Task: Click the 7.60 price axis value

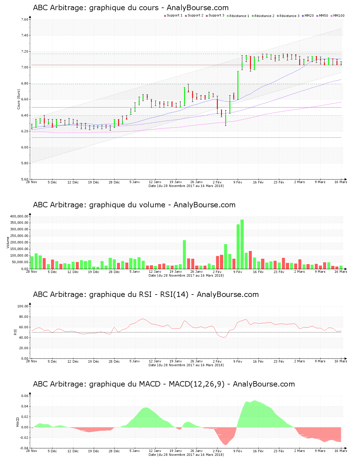Action: [25, 19]
